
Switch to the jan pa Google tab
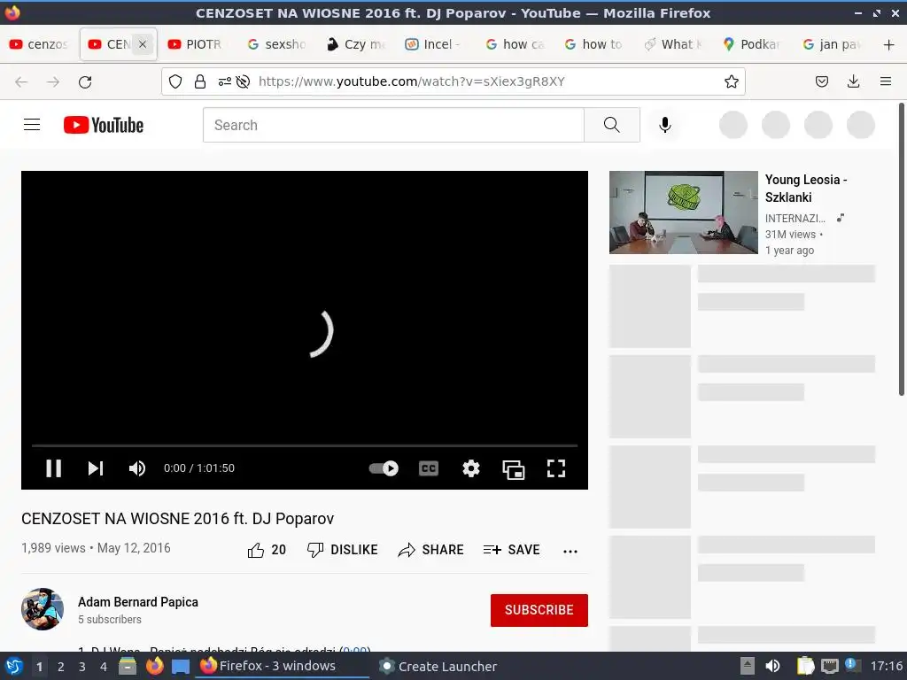click(831, 44)
